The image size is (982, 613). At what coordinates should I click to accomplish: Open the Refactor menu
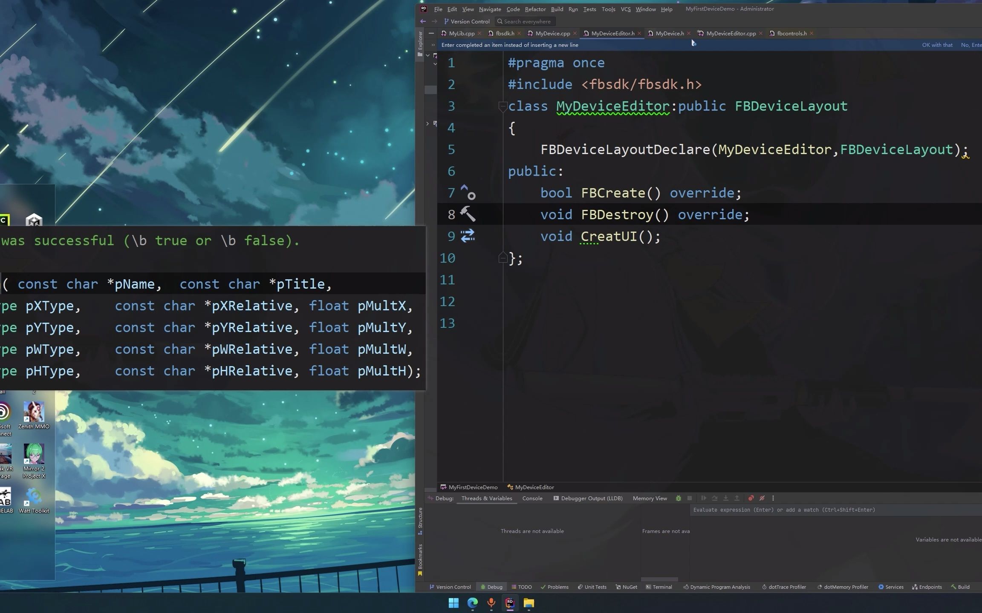coord(535,9)
